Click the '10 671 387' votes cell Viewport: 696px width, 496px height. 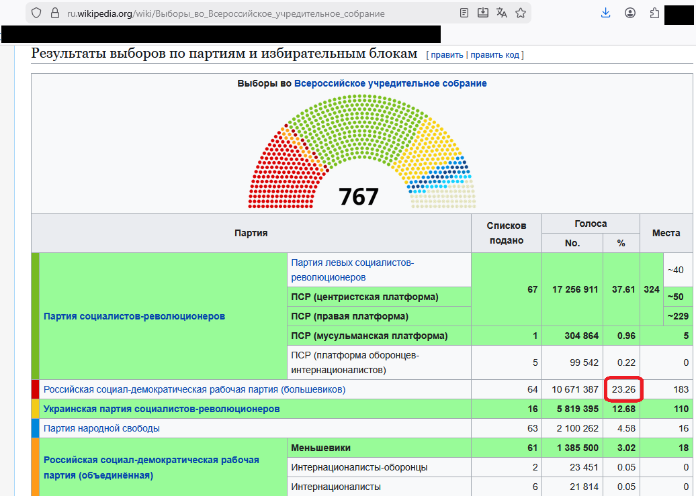click(x=572, y=389)
